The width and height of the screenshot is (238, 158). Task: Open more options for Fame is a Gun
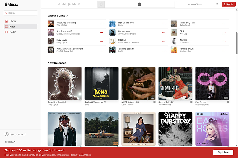pyautogui.click(x=225, y=50)
